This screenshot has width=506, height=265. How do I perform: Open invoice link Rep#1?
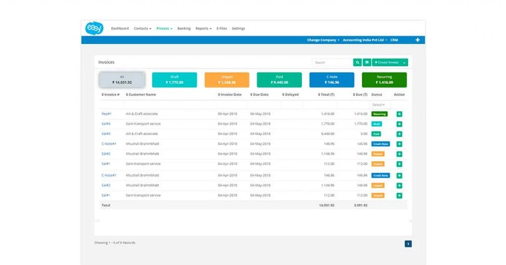[x=107, y=114]
